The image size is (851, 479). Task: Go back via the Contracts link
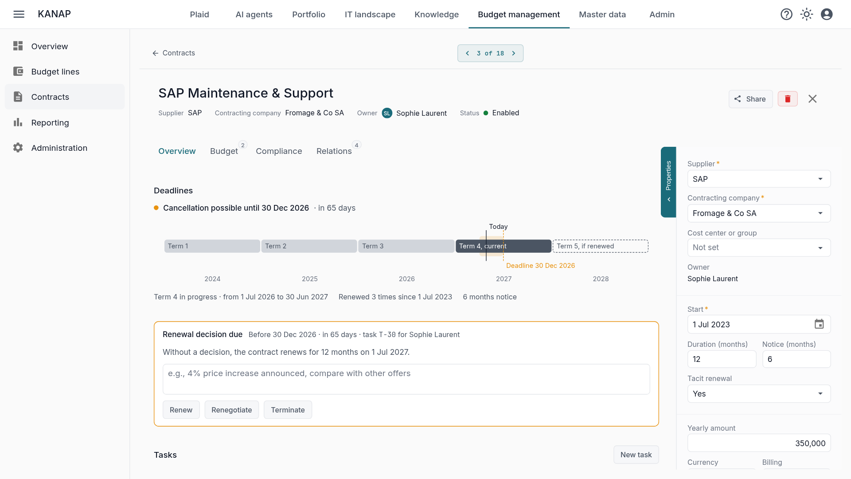[x=173, y=53]
